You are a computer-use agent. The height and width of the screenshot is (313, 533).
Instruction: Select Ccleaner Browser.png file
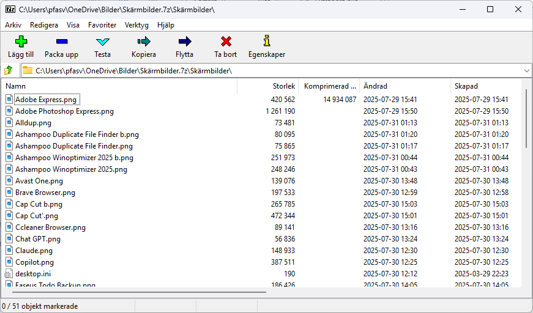(50, 227)
